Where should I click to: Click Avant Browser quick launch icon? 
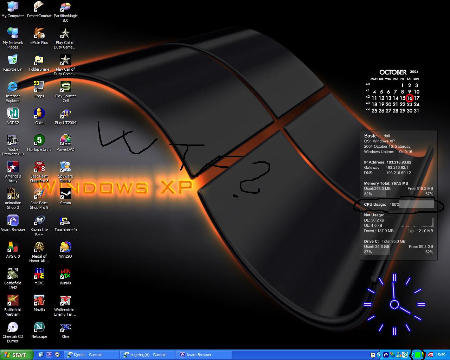pos(49,355)
